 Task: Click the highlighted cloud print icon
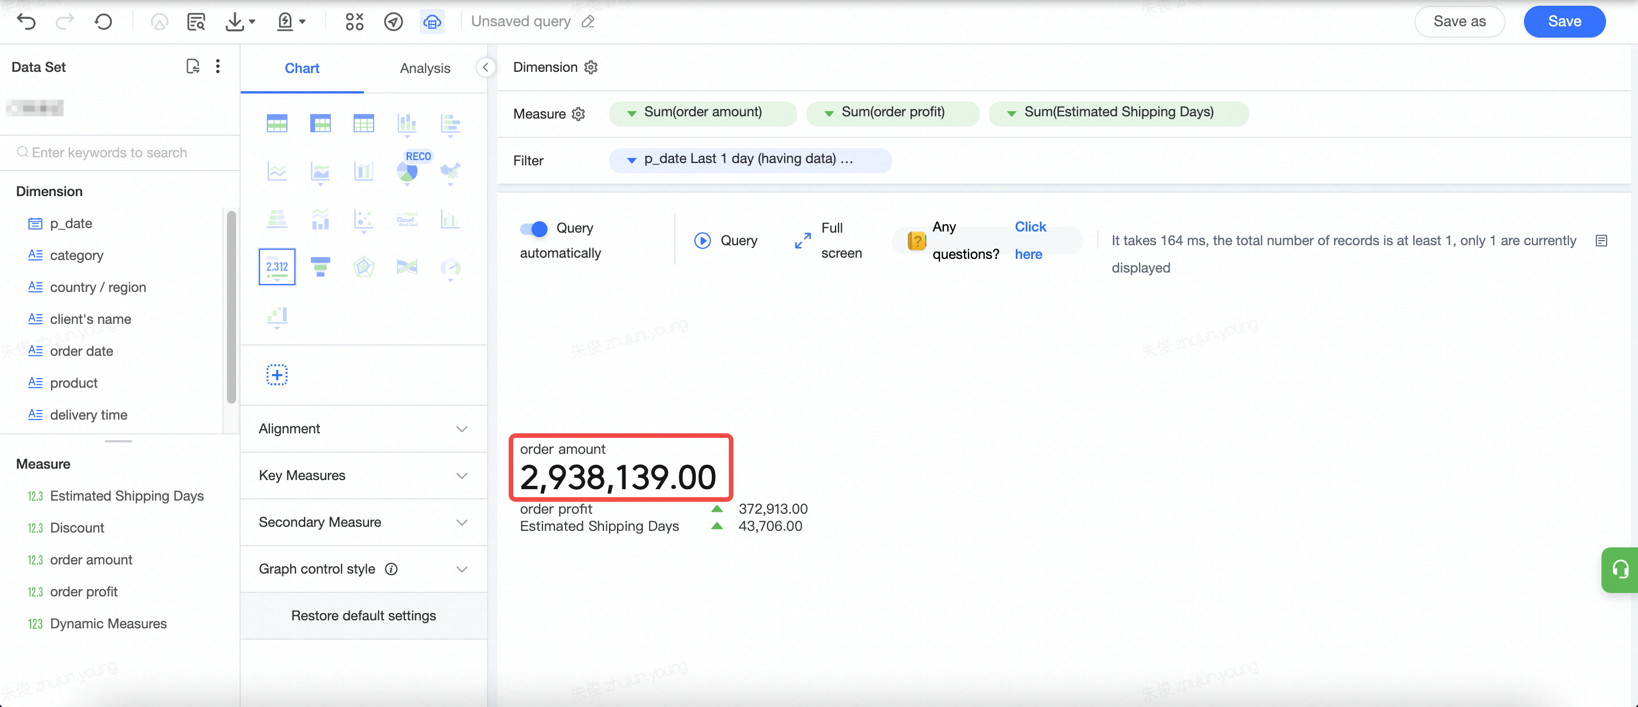[x=432, y=22]
